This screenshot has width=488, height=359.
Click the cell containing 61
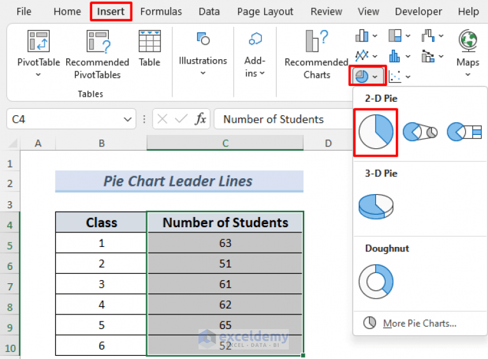225,284
